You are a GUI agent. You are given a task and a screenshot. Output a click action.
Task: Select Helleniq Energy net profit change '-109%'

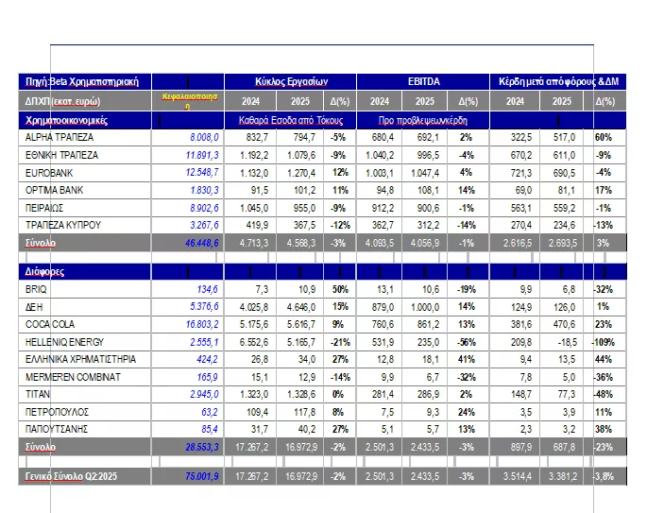(x=603, y=342)
